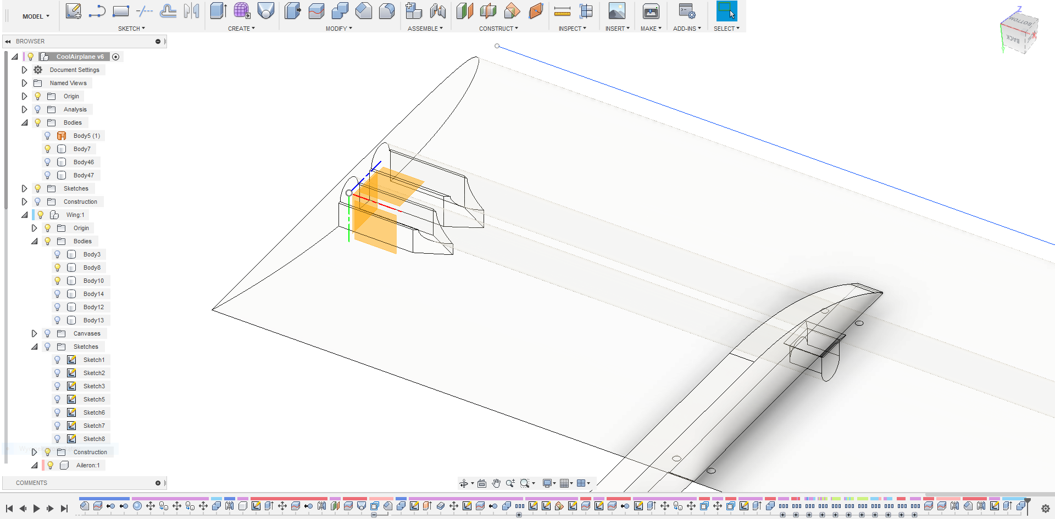Open the Display Settings icon
The width and height of the screenshot is (1055, 519).
[x=547, y=483]
